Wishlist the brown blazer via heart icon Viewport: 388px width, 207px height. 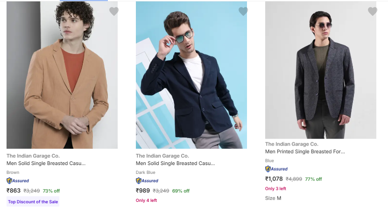113,11
